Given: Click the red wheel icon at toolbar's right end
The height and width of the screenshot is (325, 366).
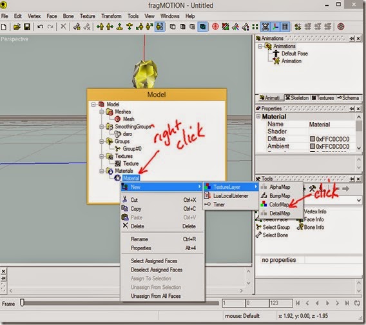Looking at the screenshot, I should (341, 26).
